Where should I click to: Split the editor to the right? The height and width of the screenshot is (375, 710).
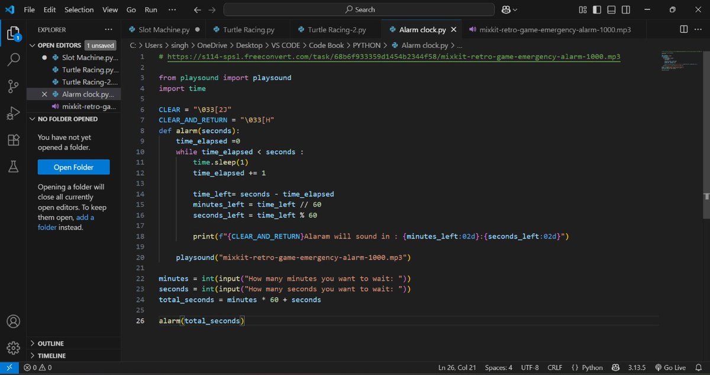(683, 30)
